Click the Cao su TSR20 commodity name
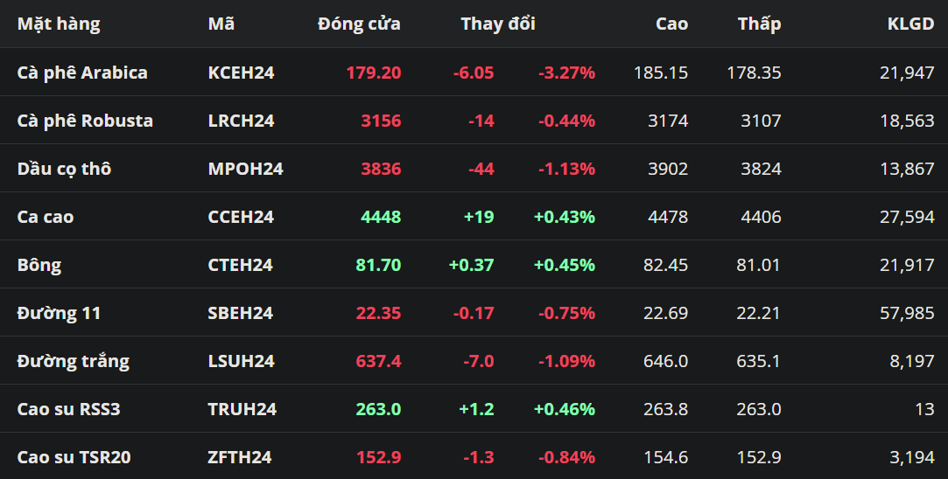Viewport: 948px width, 479px height. click(74, 457)
